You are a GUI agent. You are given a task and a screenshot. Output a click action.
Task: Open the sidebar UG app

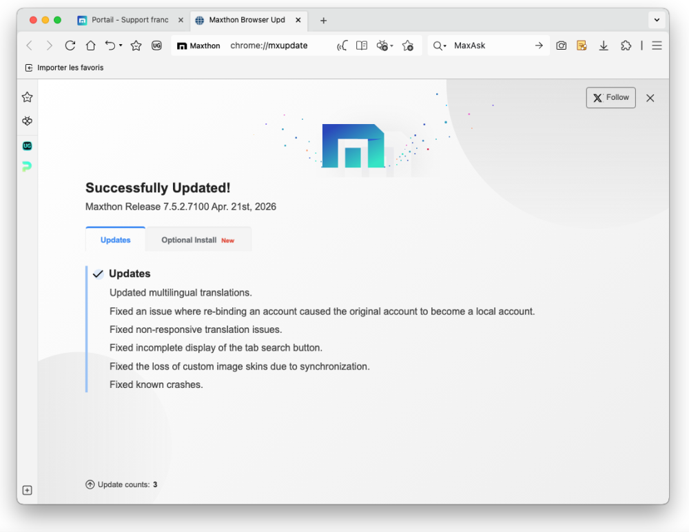[x=28, y=146]
